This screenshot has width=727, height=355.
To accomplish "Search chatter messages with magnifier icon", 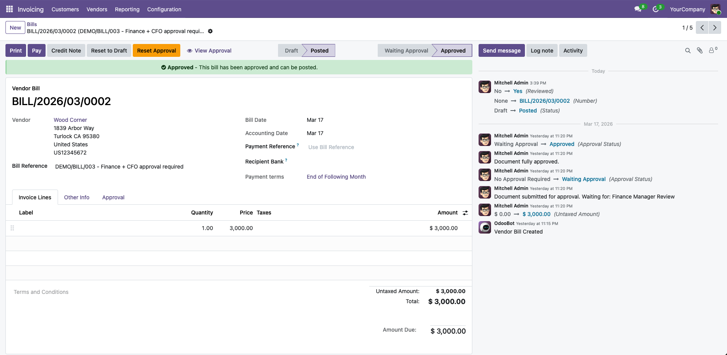I will (x=688, y=51).
